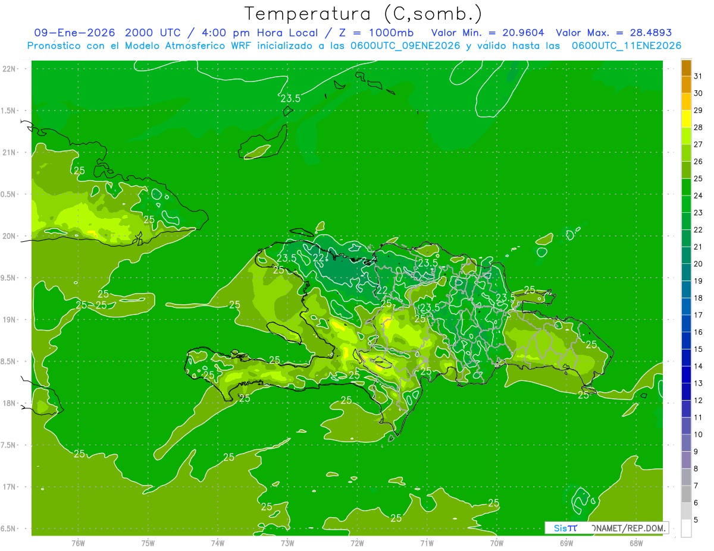Pick the white swatch at the legend bottom
This screenshot has width=714, height=551.
coord(686,528)
